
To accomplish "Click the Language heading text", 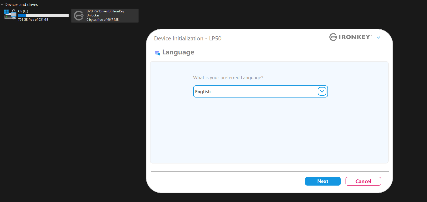I will (178, 52).
